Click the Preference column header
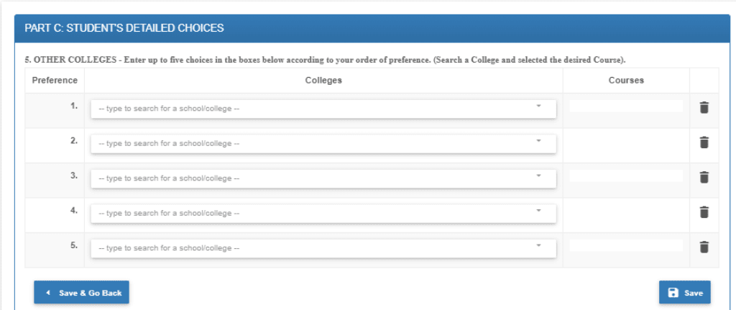736x310 pixels. [x=55, y=81]
